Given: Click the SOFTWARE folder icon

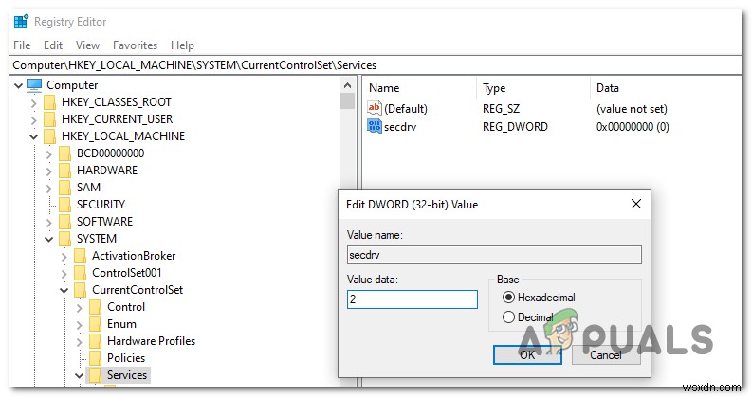Looking at the screenshot, I should pos(65,222).
